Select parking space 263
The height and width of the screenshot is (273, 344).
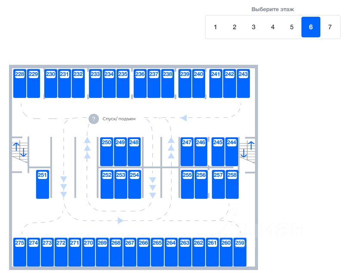click(185, 252)
